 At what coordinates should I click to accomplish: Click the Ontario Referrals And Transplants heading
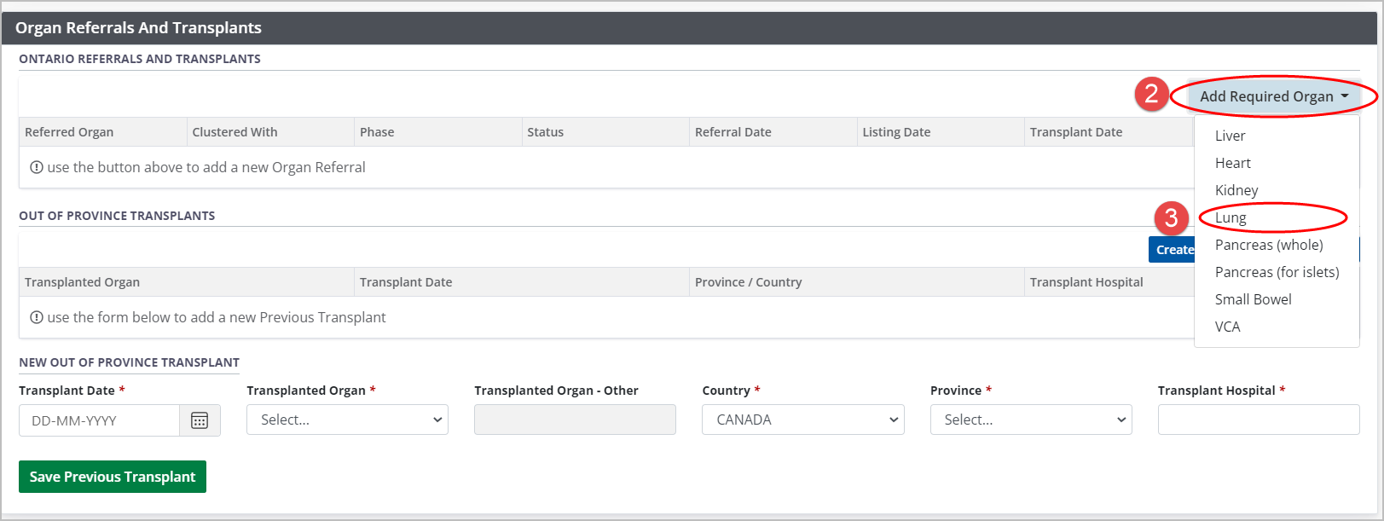[140, 59]
